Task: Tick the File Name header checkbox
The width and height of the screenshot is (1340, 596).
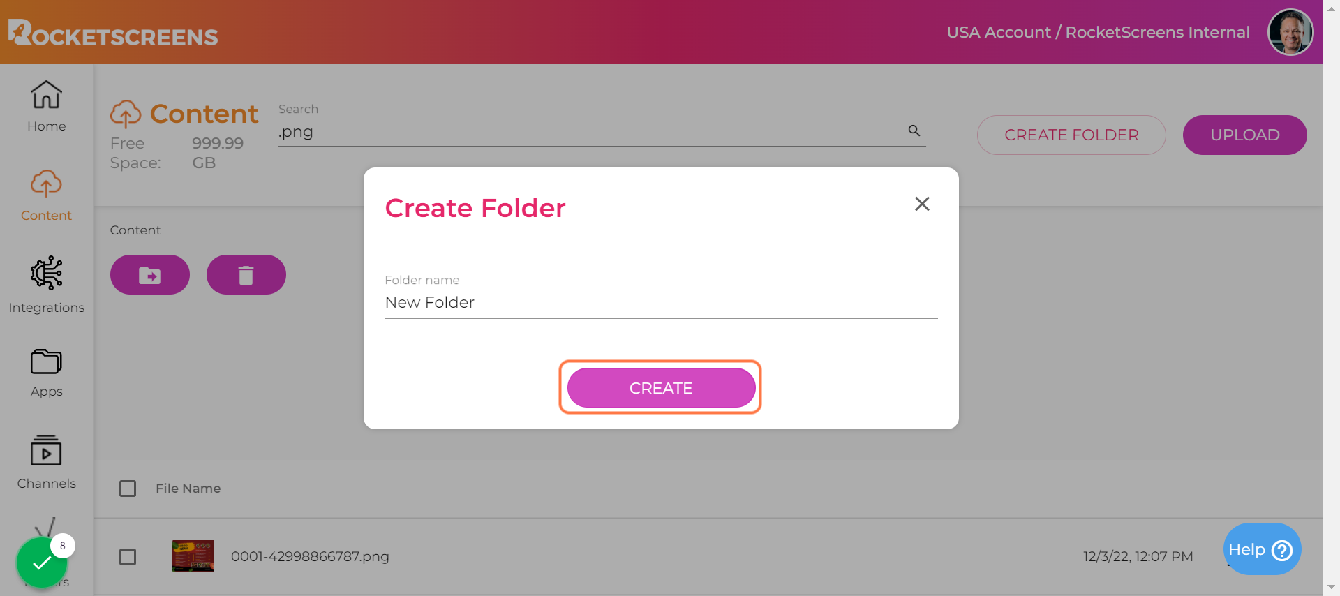Action: [x=128, y=489]
